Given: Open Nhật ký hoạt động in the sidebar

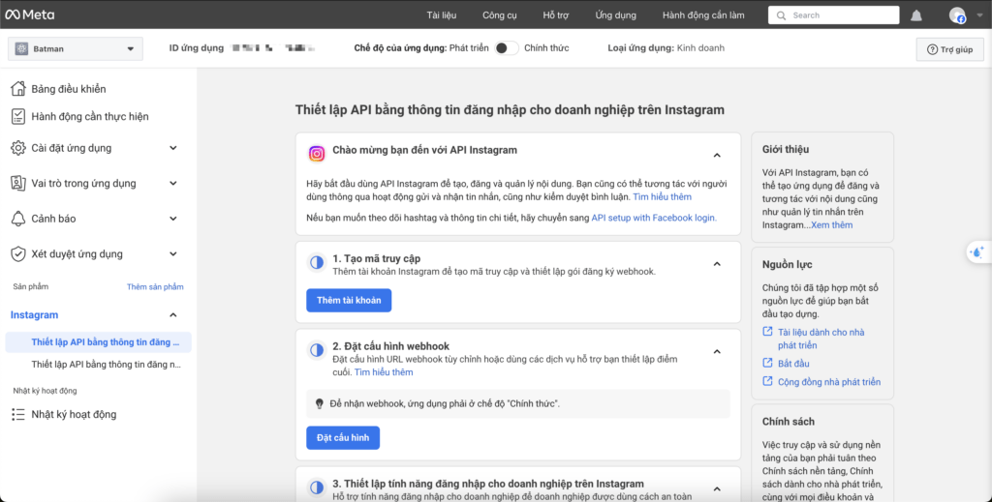Looking at the screenshot, I should 74,414.
